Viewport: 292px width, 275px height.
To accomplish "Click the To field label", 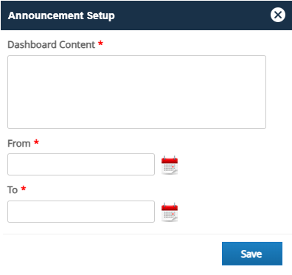I will click(x=13, y=190).
